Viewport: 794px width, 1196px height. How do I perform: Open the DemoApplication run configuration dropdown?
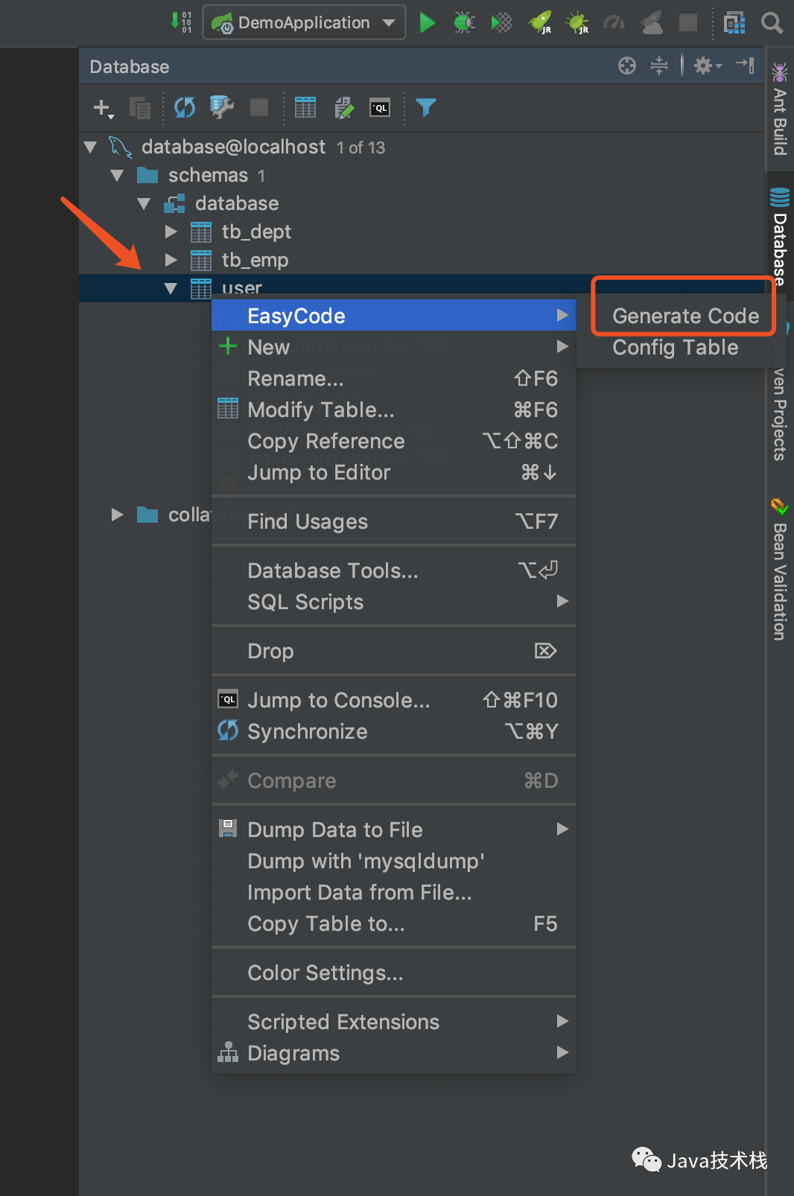coord(304,23)
